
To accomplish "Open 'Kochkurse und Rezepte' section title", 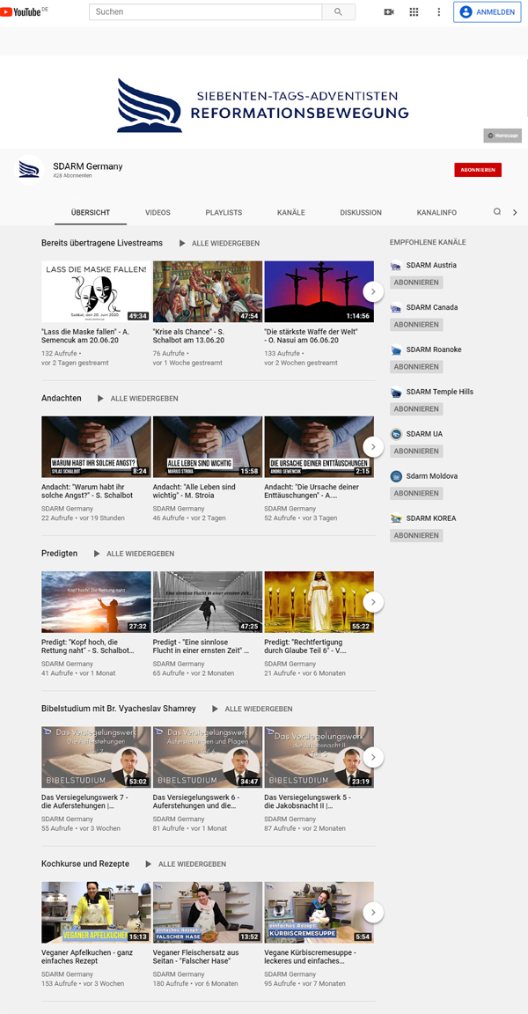I will [85, 864].
